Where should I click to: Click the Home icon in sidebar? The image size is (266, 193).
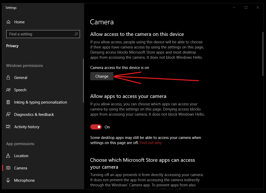(8, 22)
